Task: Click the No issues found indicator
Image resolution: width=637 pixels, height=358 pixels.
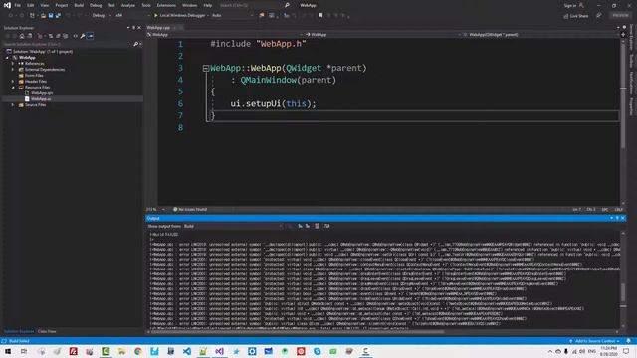Action: coord(190,210)
